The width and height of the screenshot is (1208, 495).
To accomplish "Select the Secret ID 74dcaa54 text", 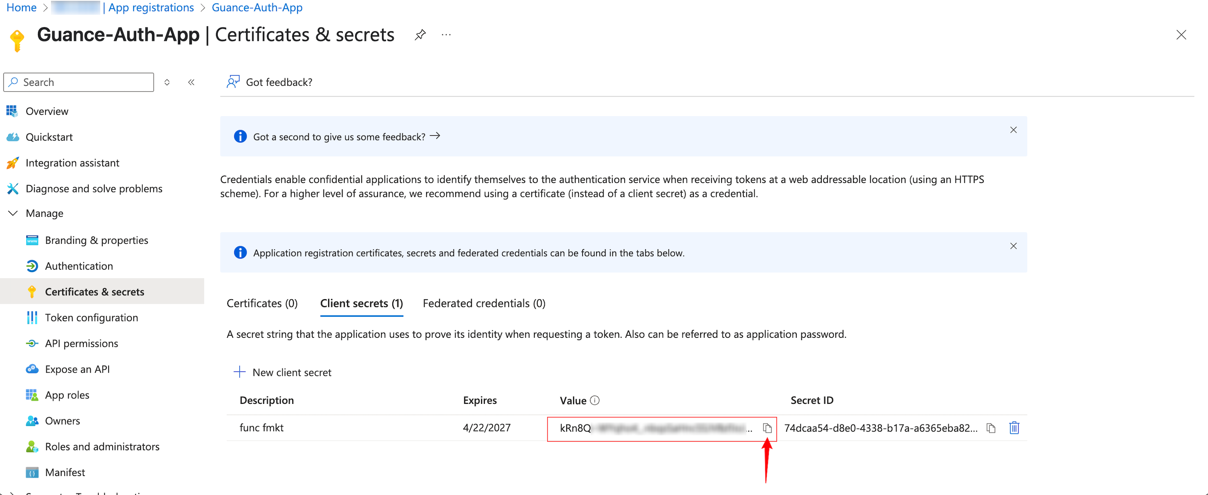I will (881, 428).
